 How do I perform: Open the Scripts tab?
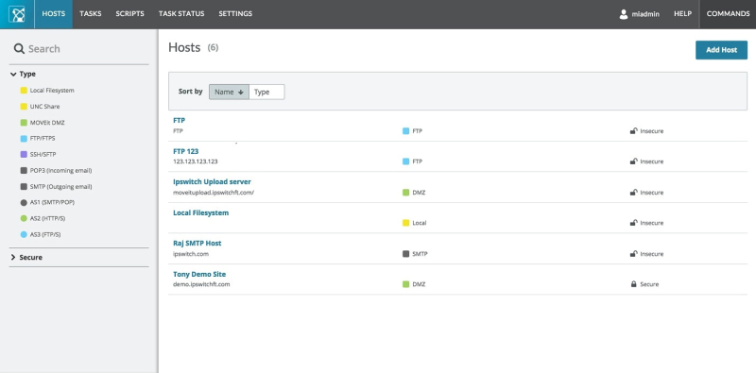point(129,14)
